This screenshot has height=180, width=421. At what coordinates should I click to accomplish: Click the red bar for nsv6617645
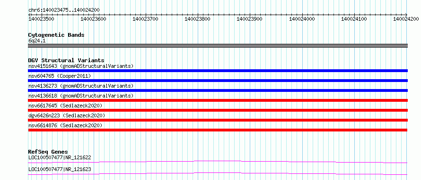(218, 110)
